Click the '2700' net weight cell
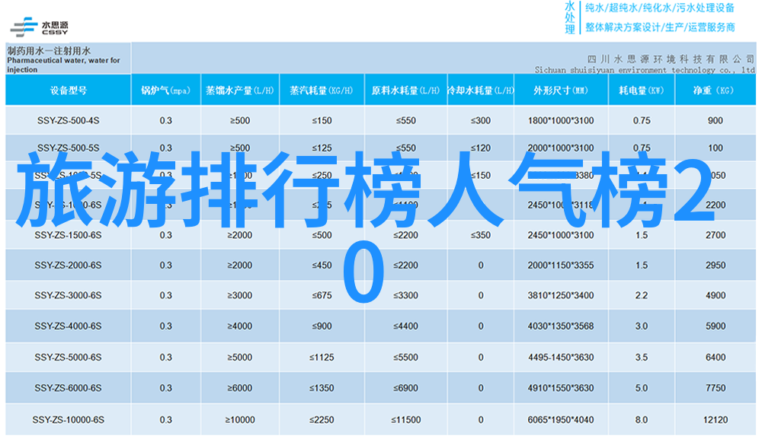Viewport: 762px width, 442px height. coord(716,235)
